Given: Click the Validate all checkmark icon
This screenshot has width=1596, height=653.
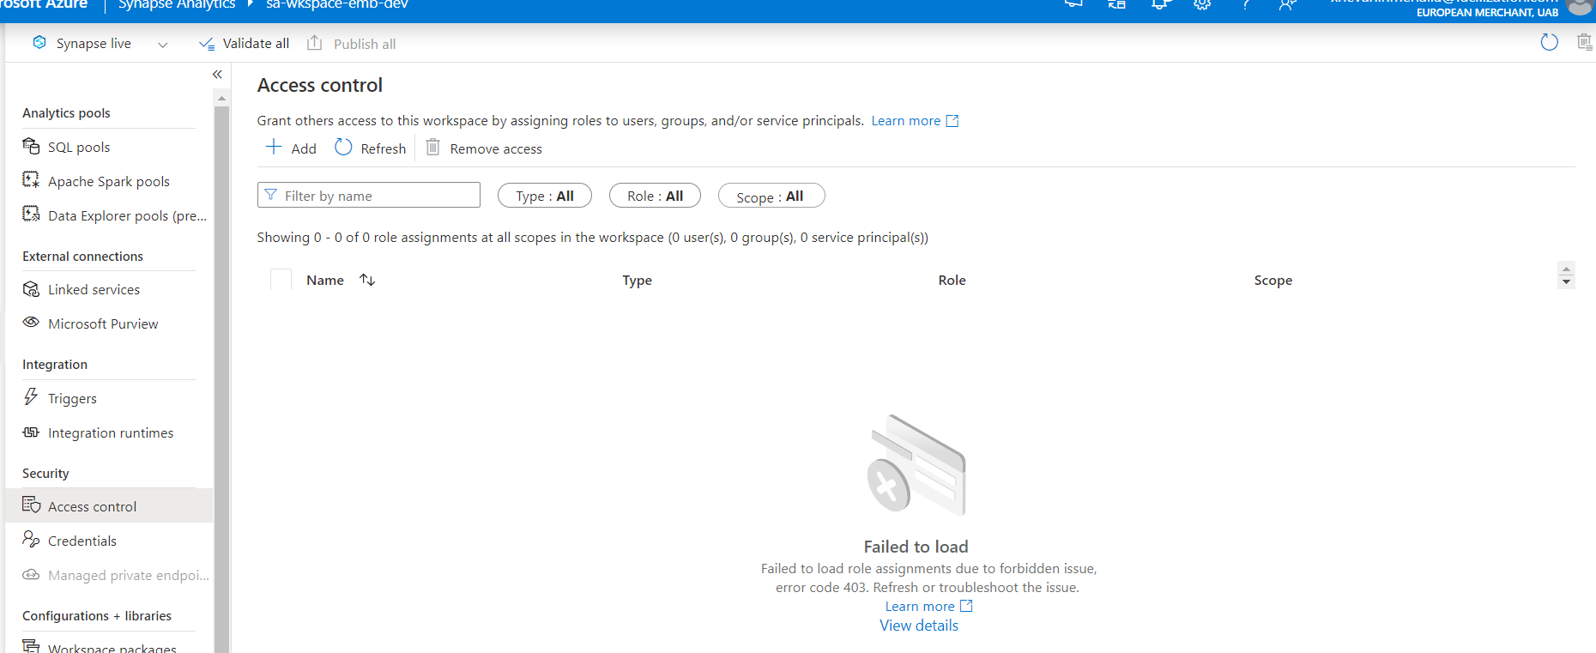Looking at the screenshot, I should pos(207,44).
